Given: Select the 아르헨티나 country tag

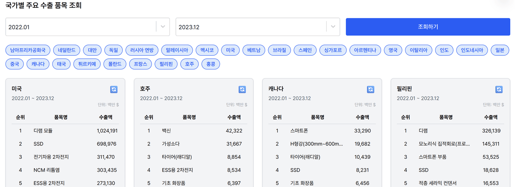Looking at the screenshot, I should (365, 50).
